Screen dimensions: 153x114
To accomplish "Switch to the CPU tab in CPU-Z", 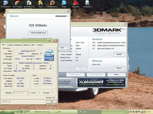I will 4,45.
